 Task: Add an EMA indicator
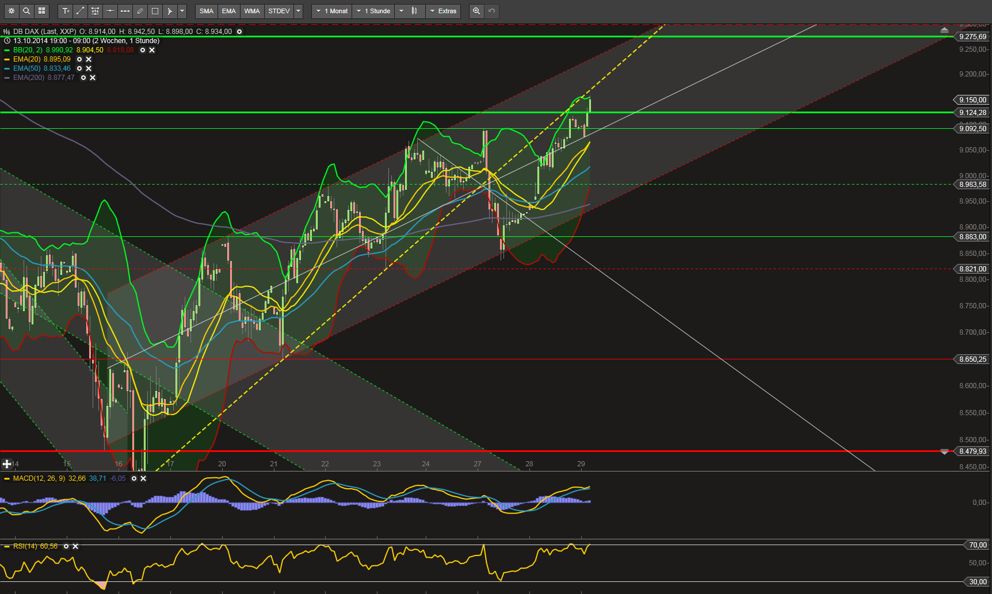click(229, 11)
